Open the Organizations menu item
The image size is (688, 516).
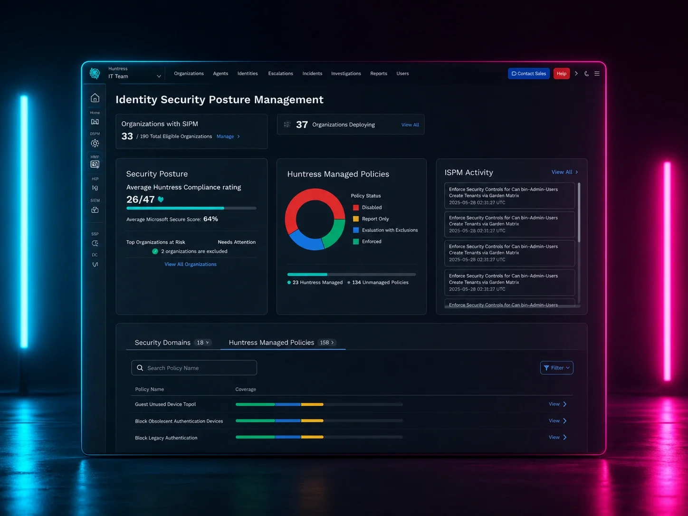(189, 74)
